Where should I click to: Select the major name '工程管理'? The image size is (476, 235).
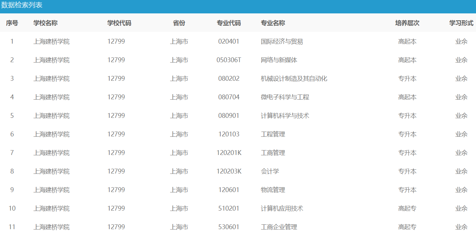click(x=273, y=134)
